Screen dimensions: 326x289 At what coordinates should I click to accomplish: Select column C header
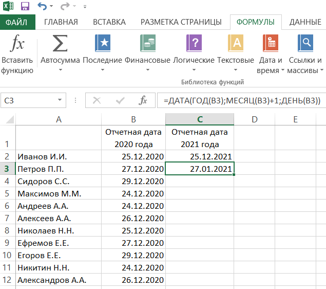(x=200, y=119)
